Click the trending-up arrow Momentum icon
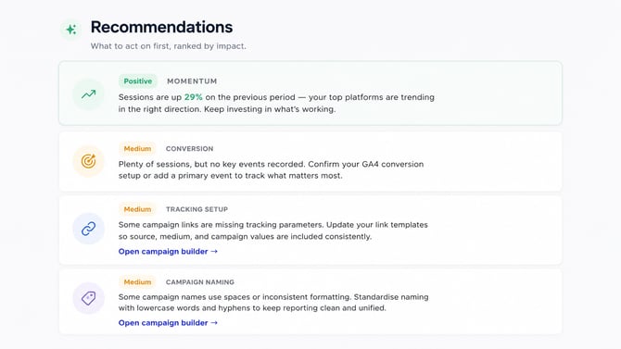This screenshot has height=349, width=621. pyautogui.click(x=88, y=94)
